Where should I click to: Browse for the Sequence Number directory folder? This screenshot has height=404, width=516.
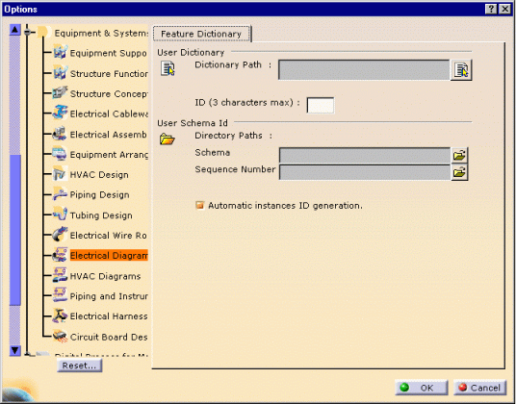click(x=459, y=172)
